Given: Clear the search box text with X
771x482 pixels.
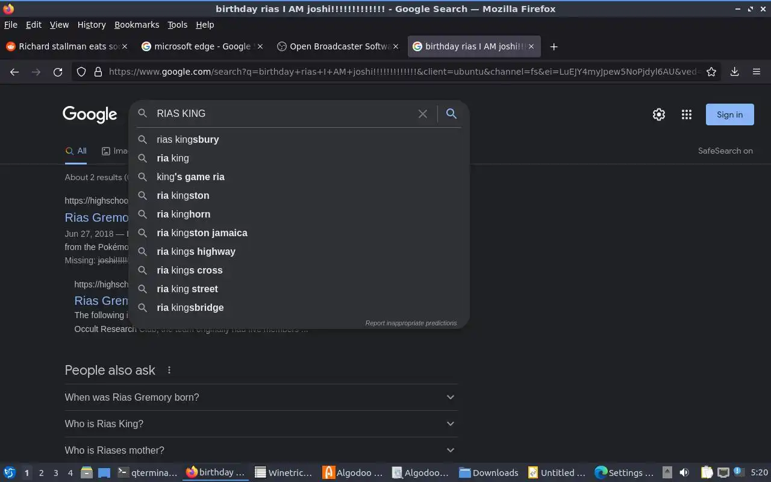Looking at the screenshot, I should (423, 113).
